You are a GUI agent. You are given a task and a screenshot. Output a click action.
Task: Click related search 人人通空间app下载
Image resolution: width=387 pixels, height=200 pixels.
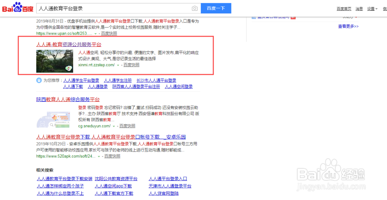(x=113, y=186)
